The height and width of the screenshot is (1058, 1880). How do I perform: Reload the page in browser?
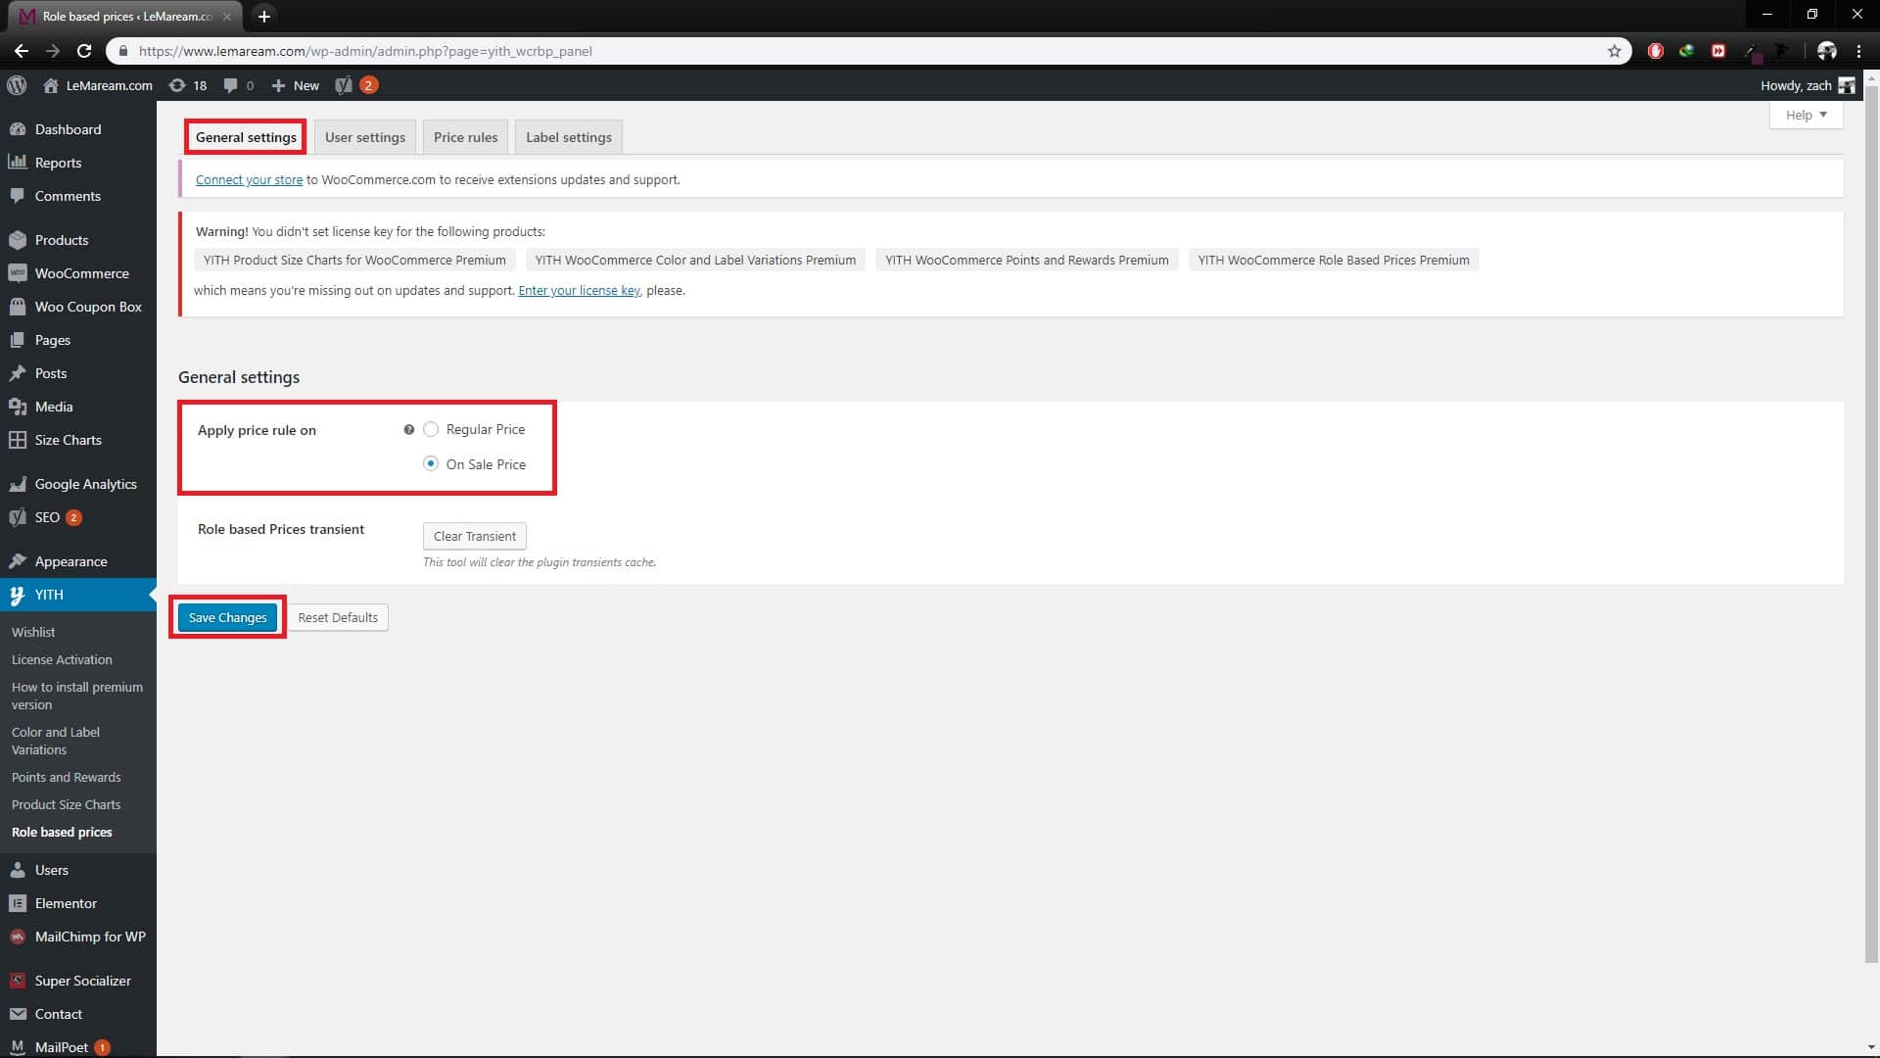click(x=84, y=51)
